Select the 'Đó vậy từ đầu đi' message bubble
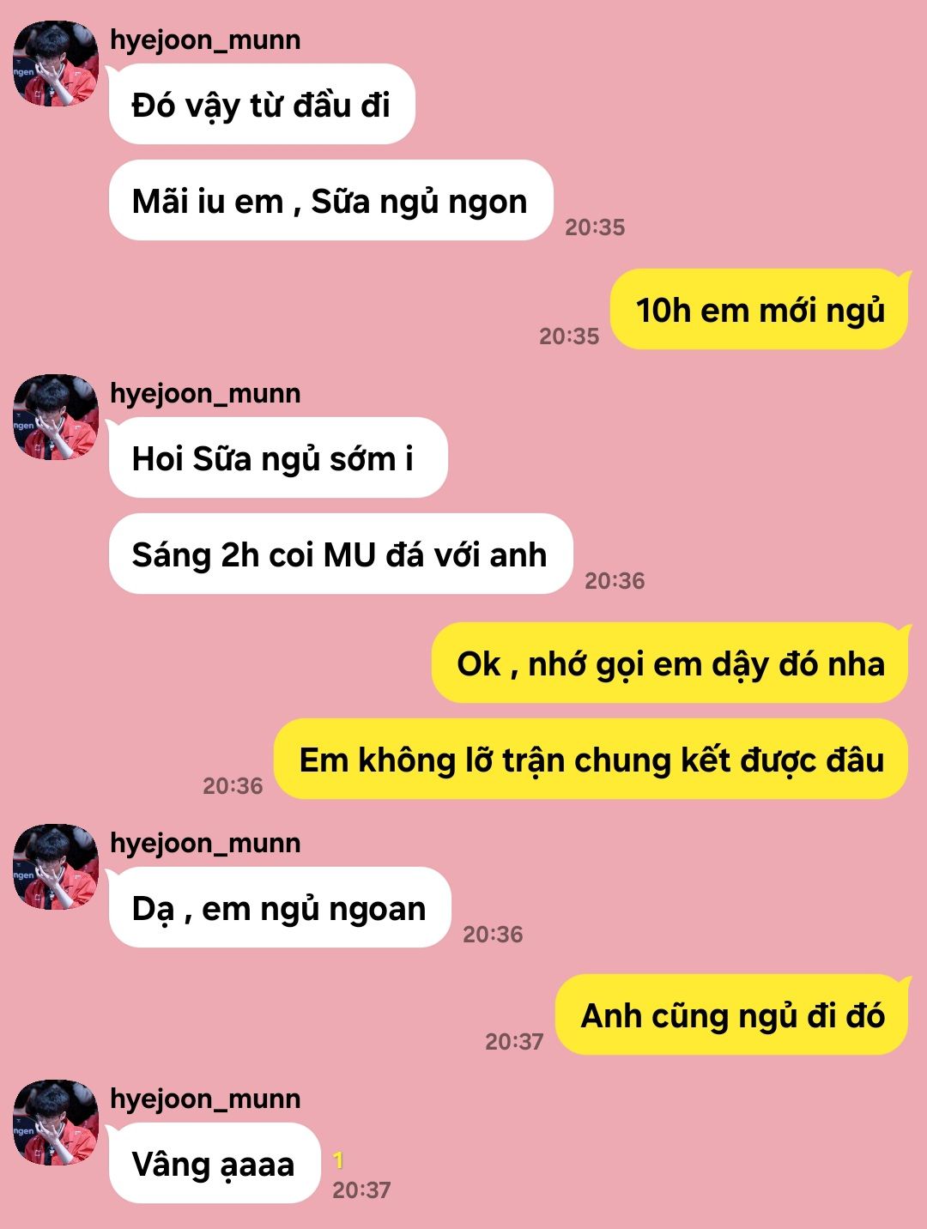 261,105
